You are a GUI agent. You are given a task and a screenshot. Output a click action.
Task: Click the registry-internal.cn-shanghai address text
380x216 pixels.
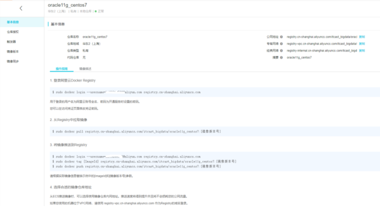click(322, 51)
